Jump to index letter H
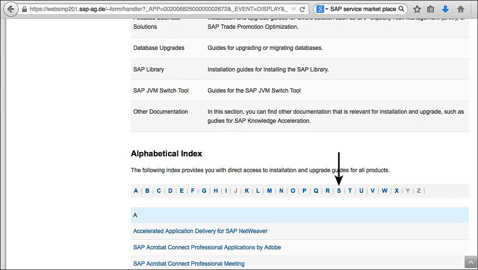478x270 pixels. click(x=216, y=191)
